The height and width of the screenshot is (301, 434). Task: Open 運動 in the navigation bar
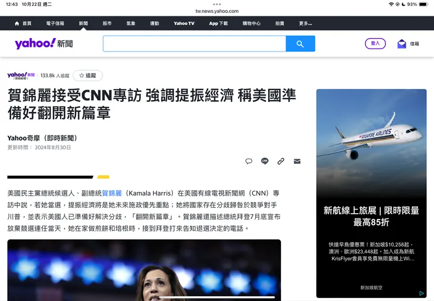point(155,23)
